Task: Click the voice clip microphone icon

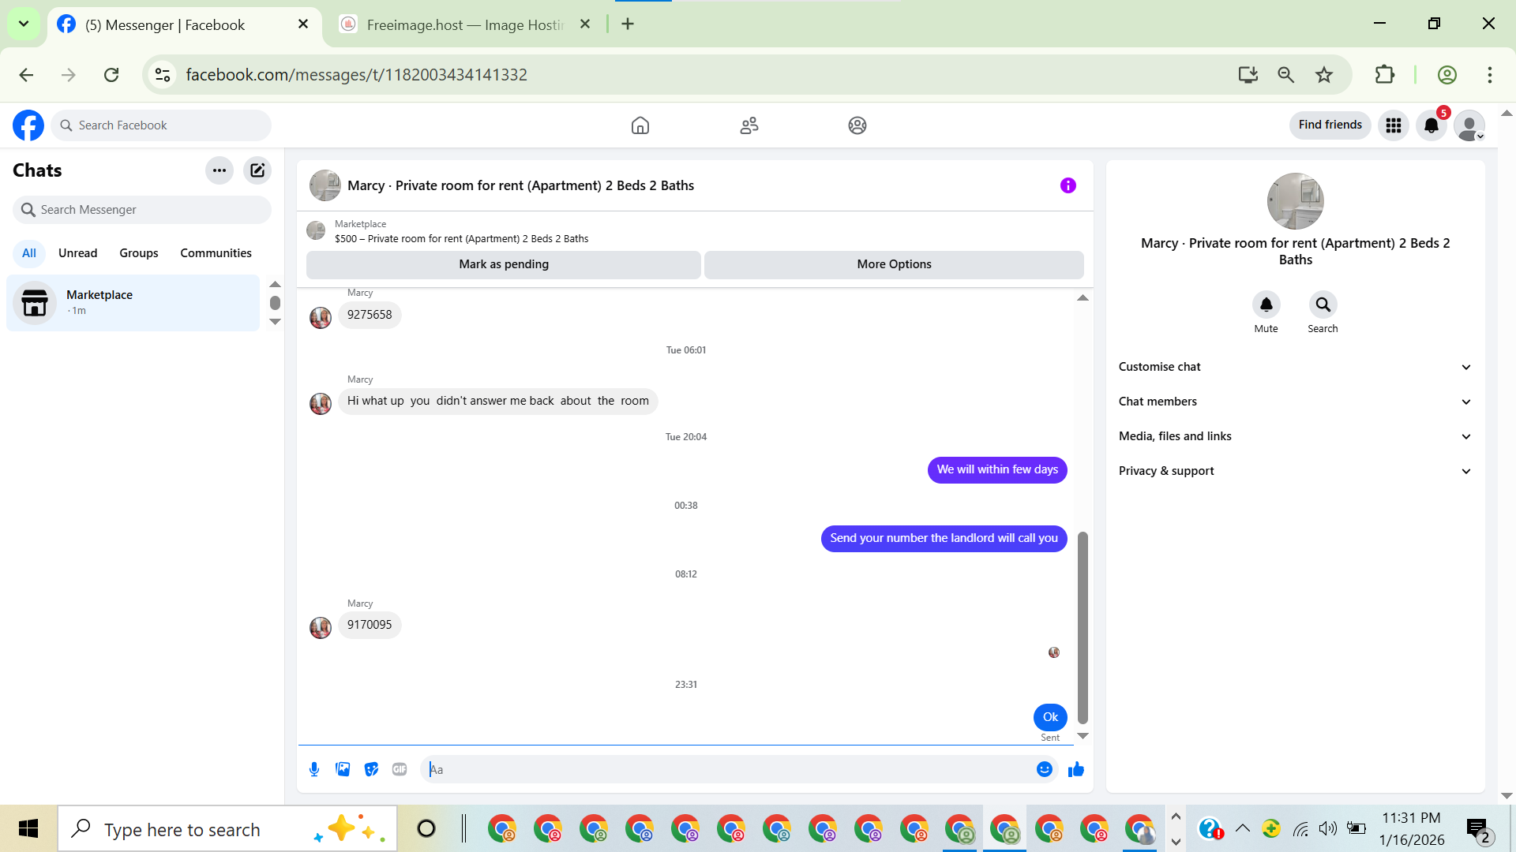Action: click(314, 769)
